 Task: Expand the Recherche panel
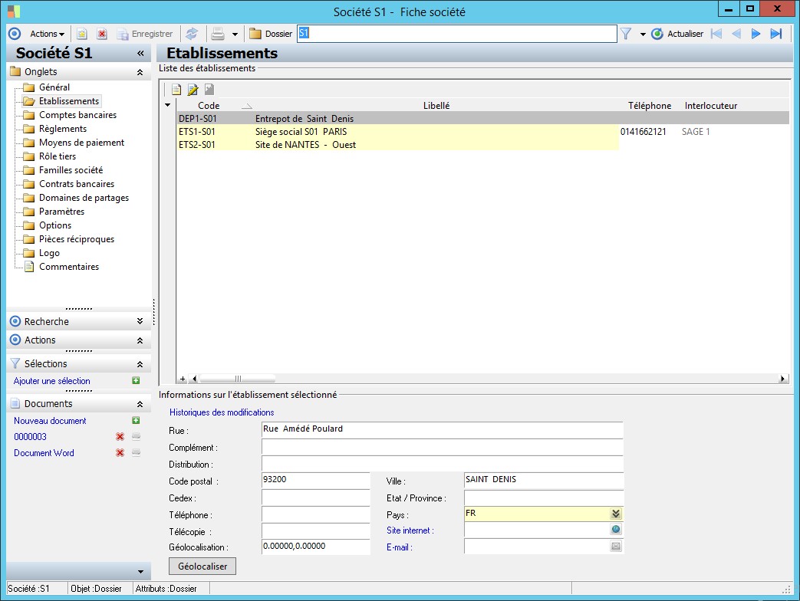139,322
